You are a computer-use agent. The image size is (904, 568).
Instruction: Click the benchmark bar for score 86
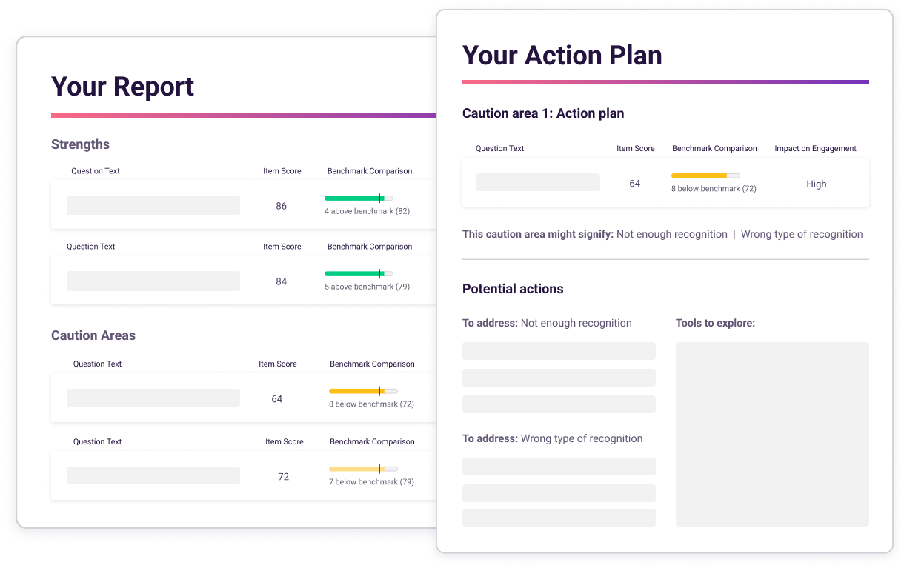coord(359,198)
